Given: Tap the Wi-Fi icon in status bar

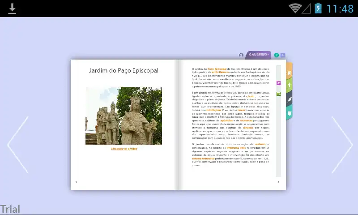Looking at the screenshot, I should [x=295, y=9].
